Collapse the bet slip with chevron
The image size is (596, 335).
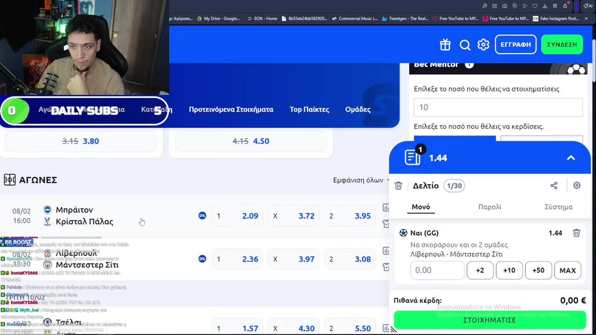[571, 158]
